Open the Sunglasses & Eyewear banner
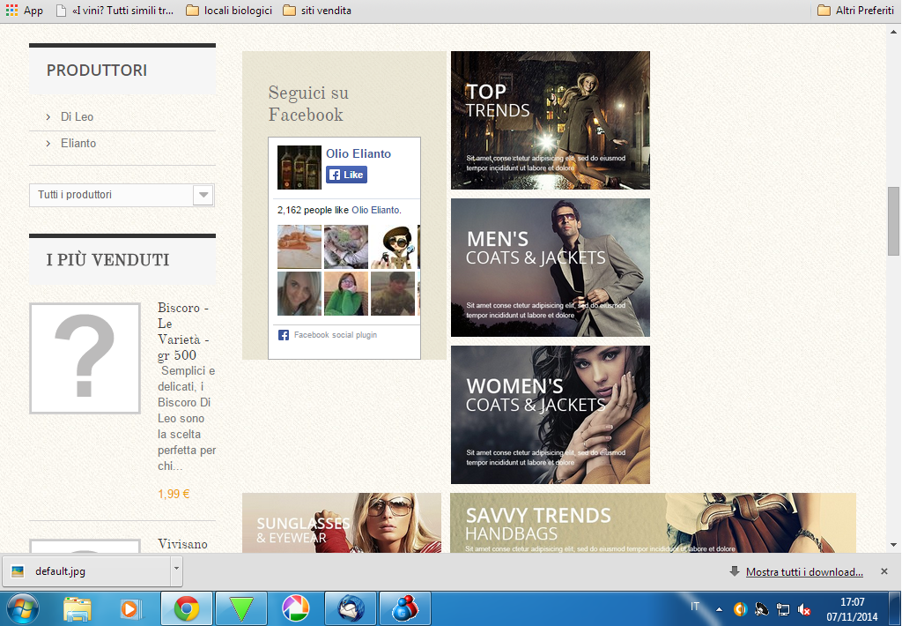Image resolution: width=902 pixels, height=626 pixels. (x=342, y=523)
